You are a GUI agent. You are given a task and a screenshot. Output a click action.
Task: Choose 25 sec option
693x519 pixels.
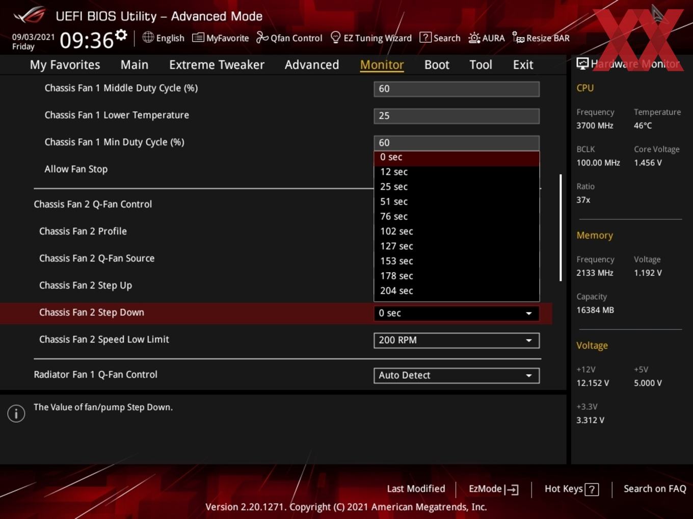pyautogui.click(x=457, y=187)
